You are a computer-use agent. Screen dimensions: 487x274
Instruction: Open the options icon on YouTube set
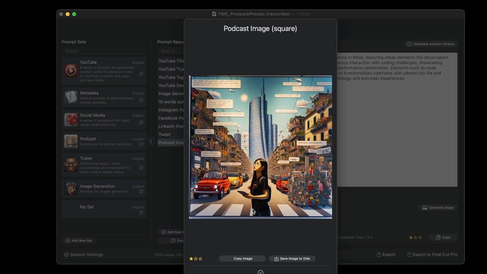[141, 74]
